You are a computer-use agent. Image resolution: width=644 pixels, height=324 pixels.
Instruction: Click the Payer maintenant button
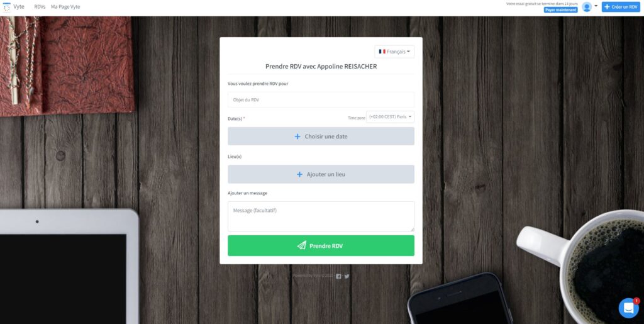tap(560, 10)
